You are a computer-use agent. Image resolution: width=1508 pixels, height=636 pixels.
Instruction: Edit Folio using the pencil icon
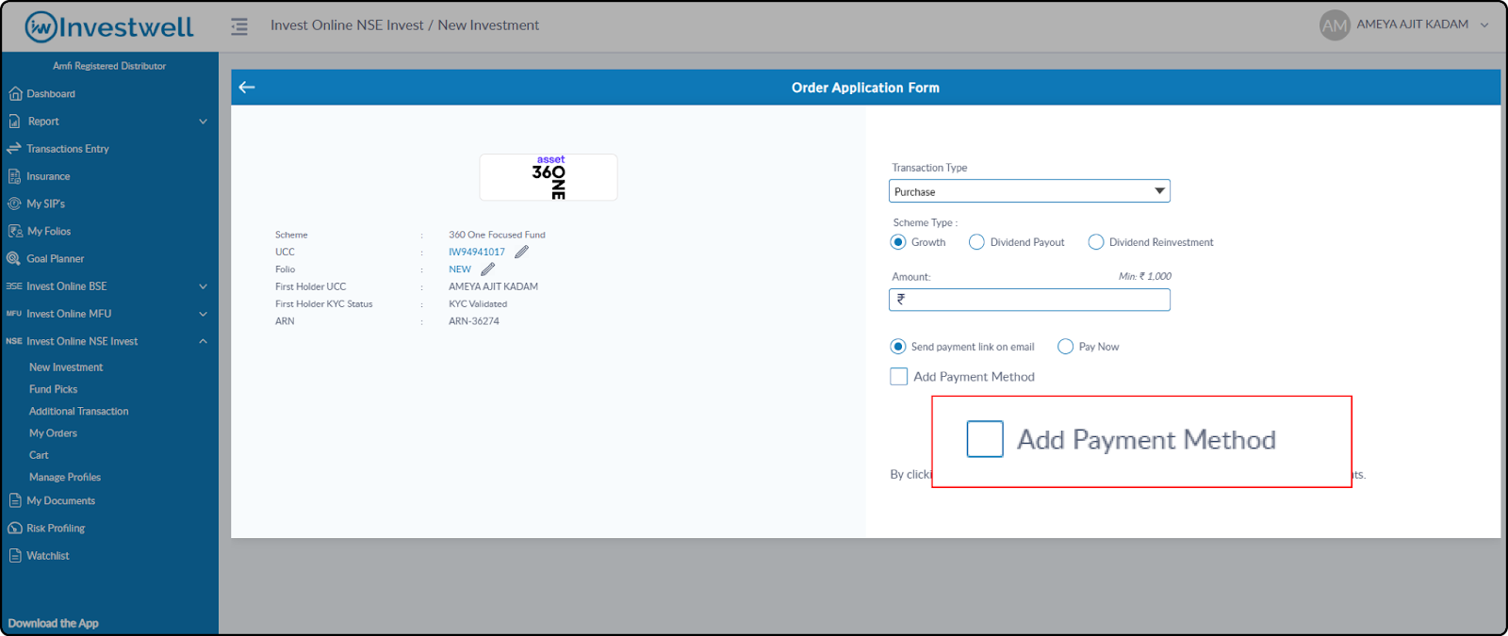(487, 269)
